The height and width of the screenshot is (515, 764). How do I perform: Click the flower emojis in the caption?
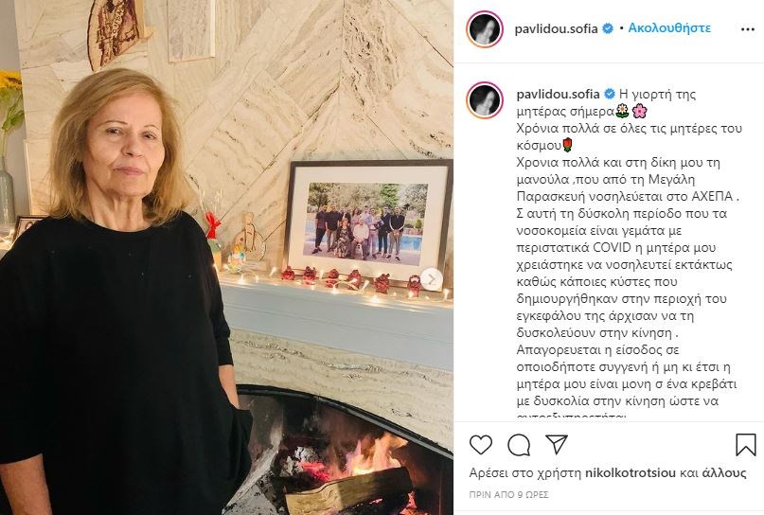631,112
